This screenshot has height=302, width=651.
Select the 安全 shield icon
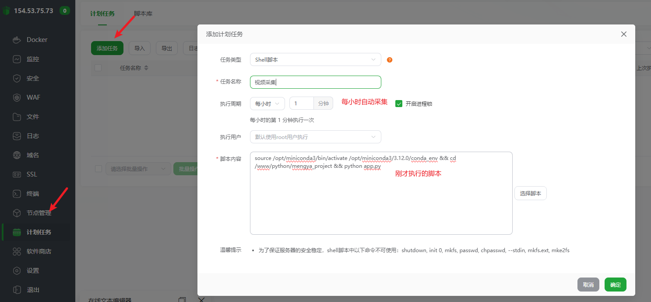[x=17, y=78]
